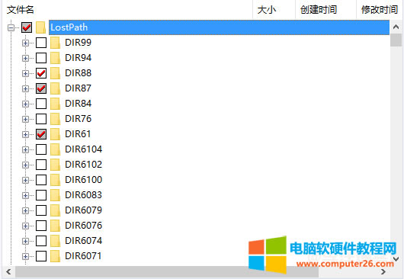Viewport: 404px width, 279px height.
Task: Expand the DIR6071 tree node
Action: click(x=25, y=256)
